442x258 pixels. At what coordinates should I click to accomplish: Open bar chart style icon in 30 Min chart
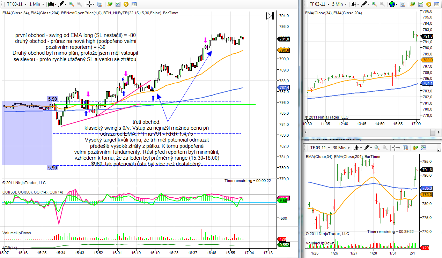tap(358, 148)
